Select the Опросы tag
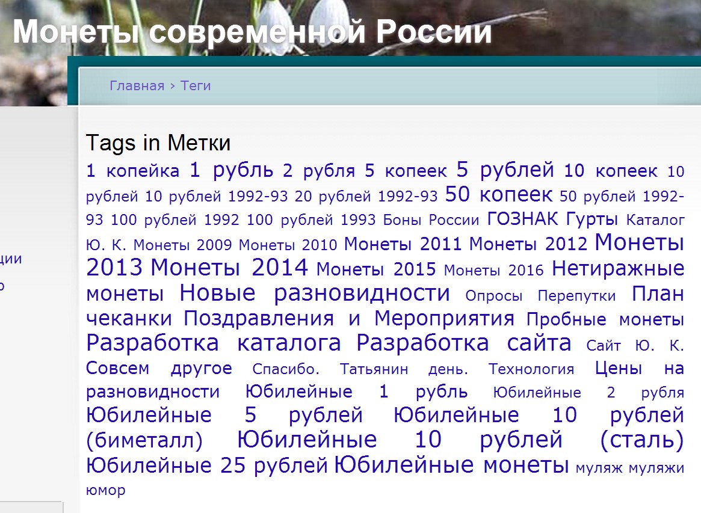Viewport: 701px width, 513px height. coord(493,296)
